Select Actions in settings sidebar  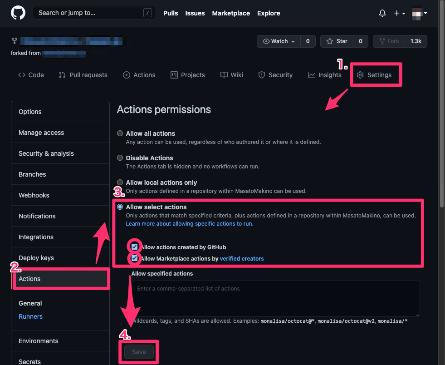point(60,279)
